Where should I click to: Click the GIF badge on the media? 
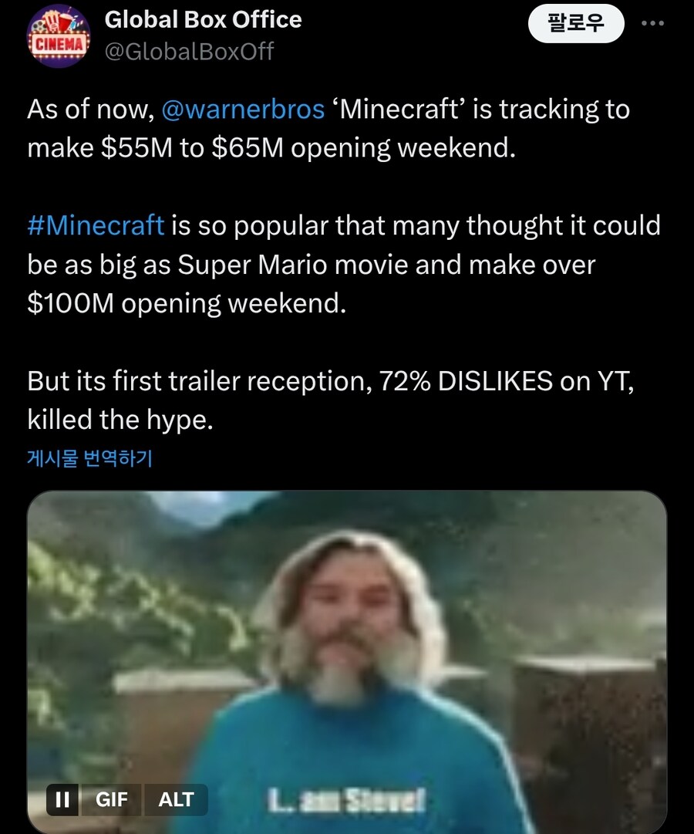112,800
